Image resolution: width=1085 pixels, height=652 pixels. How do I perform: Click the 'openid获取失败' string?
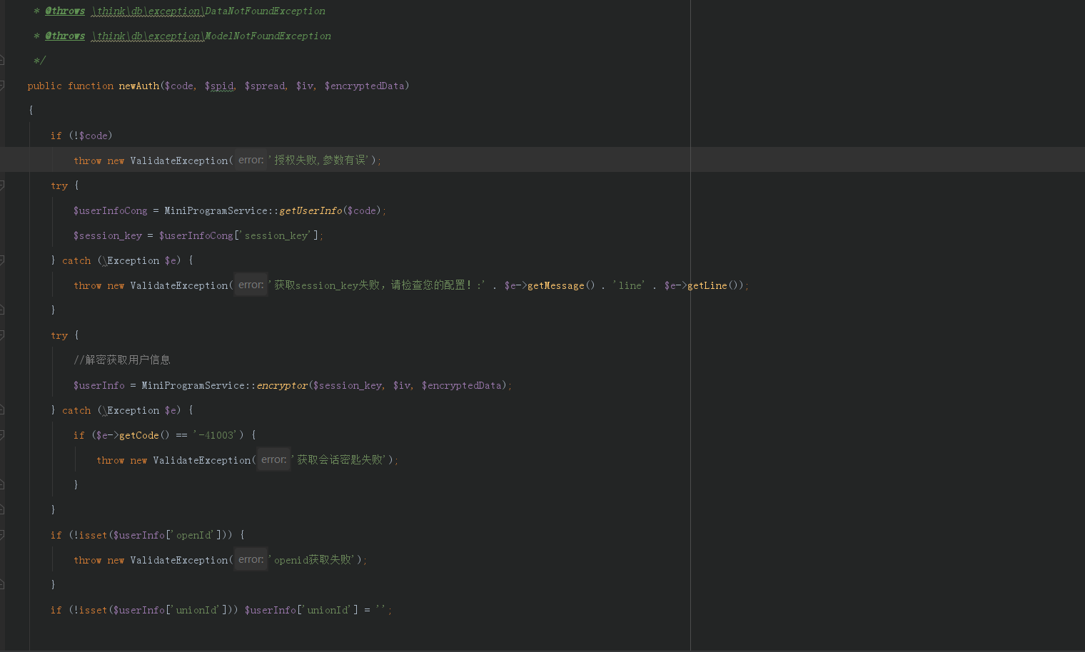313,560
